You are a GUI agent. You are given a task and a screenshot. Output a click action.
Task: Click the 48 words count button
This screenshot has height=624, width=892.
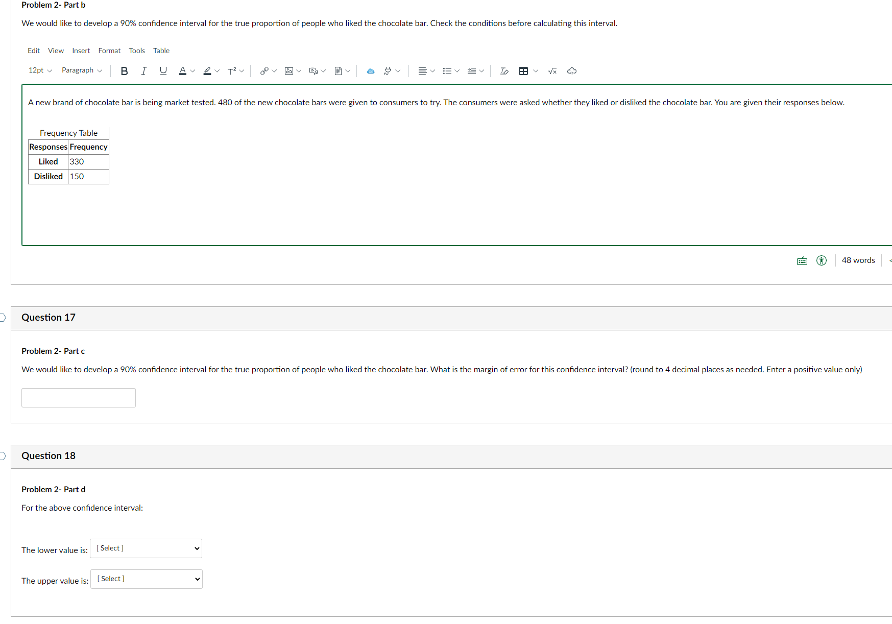[858, 260]
